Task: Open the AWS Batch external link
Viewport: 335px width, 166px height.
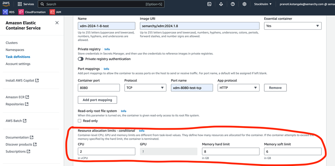Action: tap(16, 121)
